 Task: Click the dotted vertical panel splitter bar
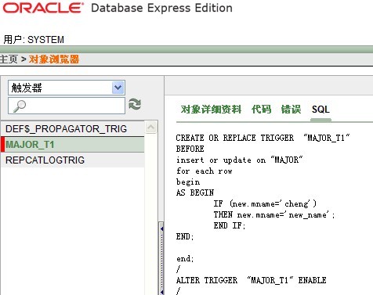click(161, 258)
